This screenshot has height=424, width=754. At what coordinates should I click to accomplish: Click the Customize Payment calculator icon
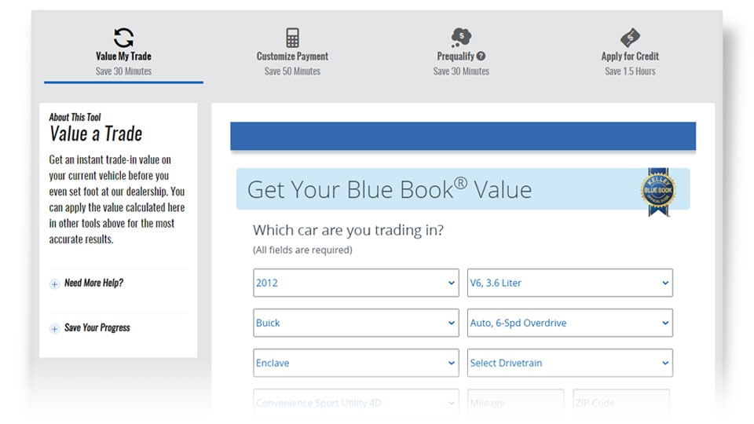tap(292, 38)
